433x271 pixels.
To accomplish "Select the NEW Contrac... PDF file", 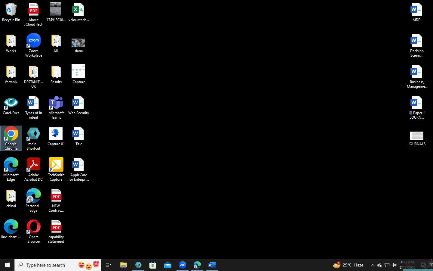I will tap(56, 201).
